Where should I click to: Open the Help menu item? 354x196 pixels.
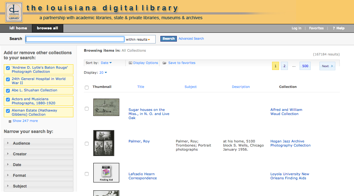click(338, 28)
